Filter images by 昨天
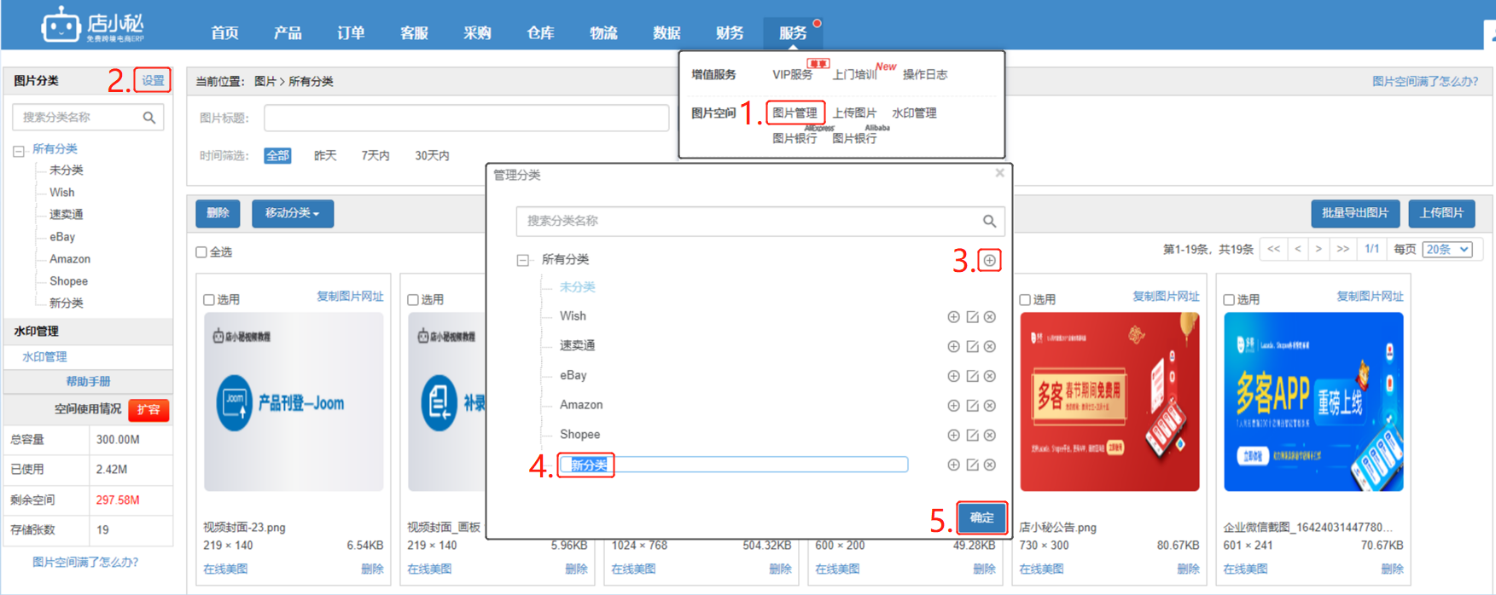Viewport: 1496px width, 595px height. coord(325,156)
